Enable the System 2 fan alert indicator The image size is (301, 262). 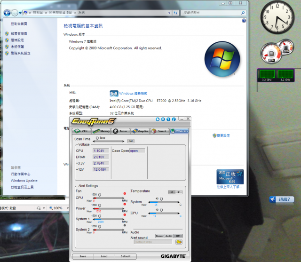(125, 225)
